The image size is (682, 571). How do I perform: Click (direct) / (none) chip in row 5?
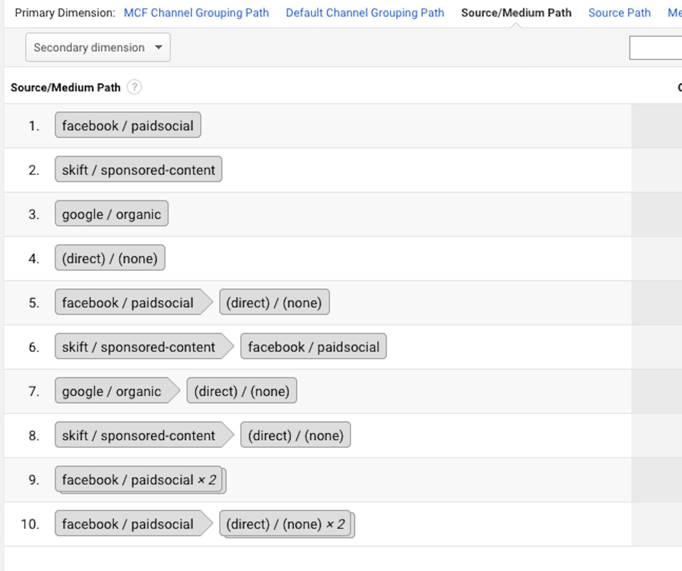pyautogui.click(x=274, y=302)
